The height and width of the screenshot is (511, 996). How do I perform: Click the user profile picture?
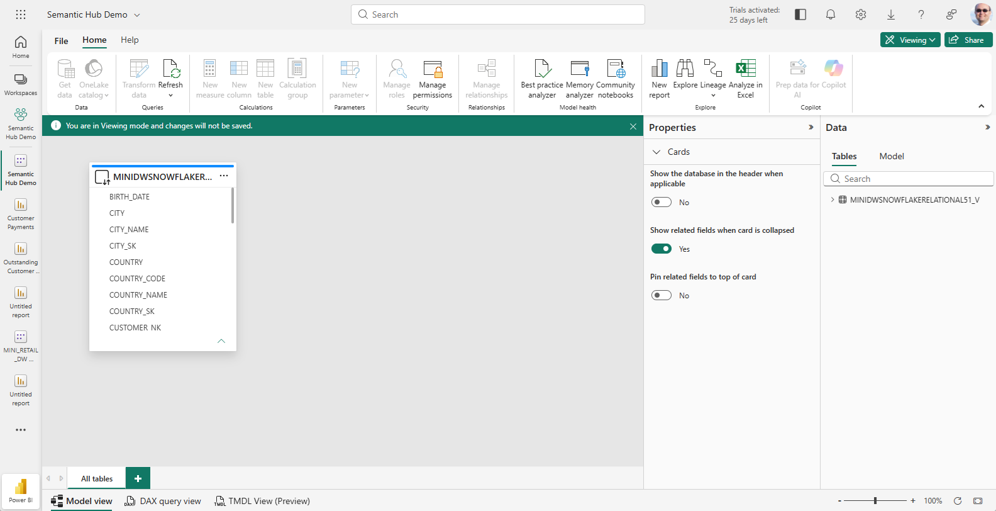pos(981,14)
